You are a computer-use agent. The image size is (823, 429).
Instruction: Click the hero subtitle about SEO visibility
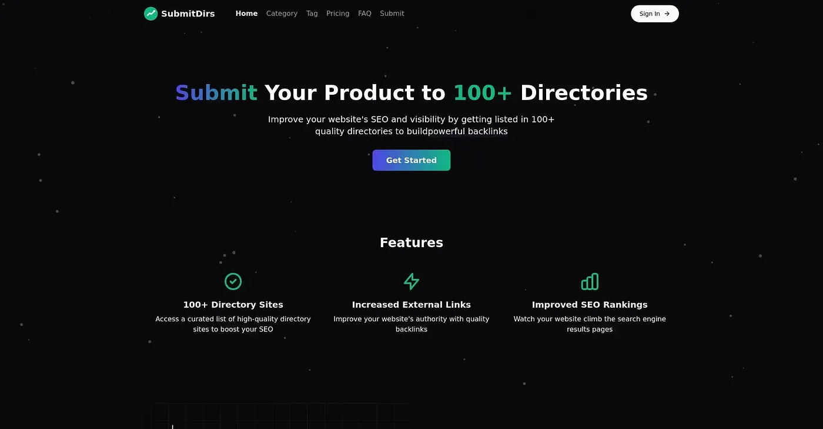tap(411, 125)
